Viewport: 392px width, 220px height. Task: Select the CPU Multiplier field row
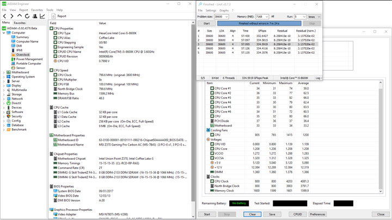pos(119,79)
